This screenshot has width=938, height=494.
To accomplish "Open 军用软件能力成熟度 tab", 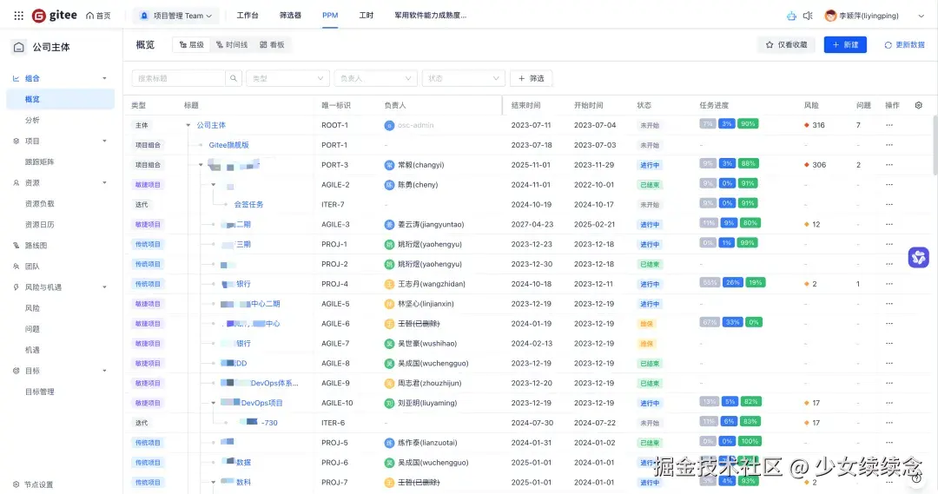I will click(x=430, y=16).
